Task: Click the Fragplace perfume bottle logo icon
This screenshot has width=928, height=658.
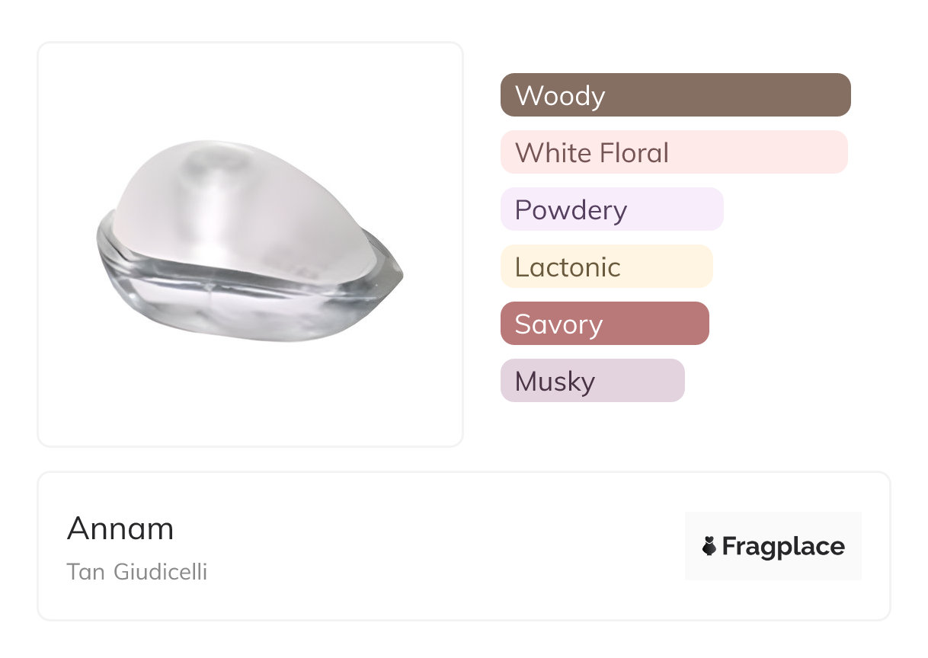Action: pos(709,546)
